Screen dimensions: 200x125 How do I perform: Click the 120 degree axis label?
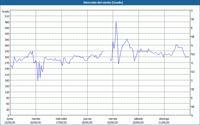[x=7, y=92]
